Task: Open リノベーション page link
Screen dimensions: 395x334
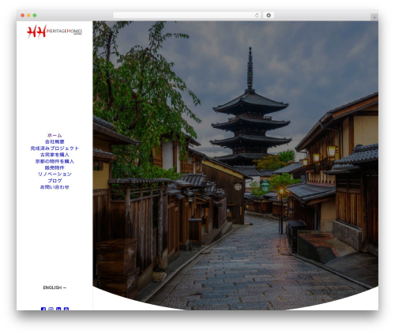Action: click(x=55, y=175)
